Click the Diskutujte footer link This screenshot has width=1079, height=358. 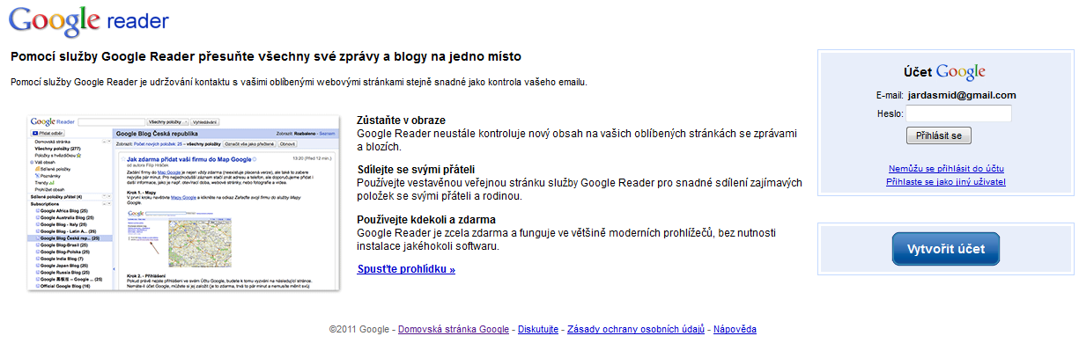tap(538, 329)
